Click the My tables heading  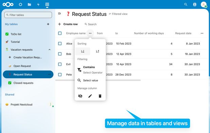pos(11,24)
